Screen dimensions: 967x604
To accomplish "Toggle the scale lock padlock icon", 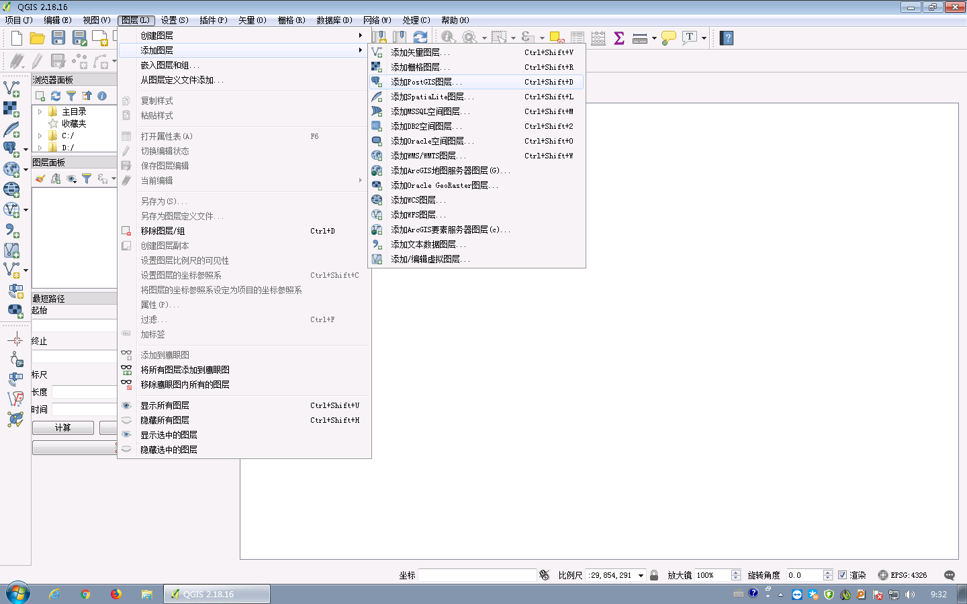I will tap(654, 575).
